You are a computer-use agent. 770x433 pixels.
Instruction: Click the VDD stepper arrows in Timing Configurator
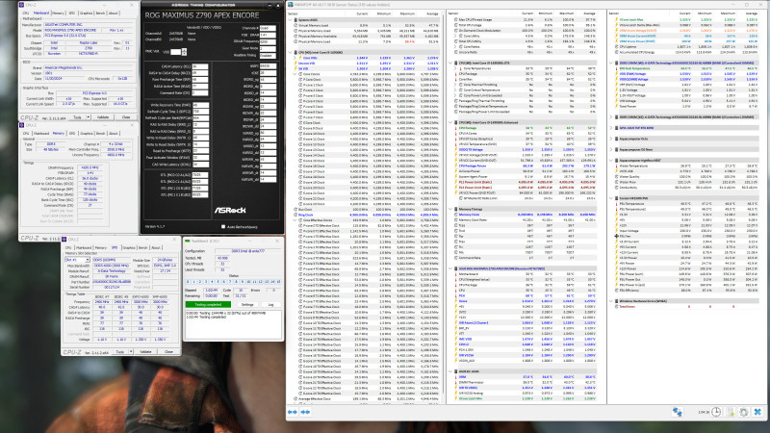click(x=184, y=52)
